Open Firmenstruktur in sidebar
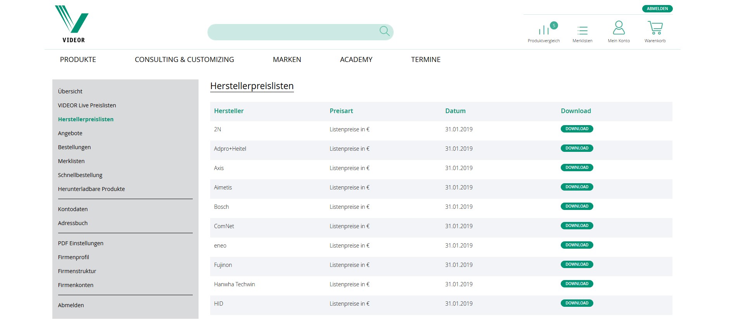731x325 pixels. [77, 271]
